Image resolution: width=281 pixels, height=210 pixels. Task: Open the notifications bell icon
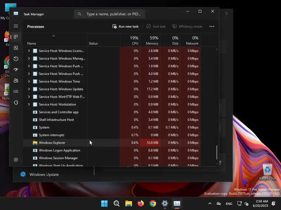274,203
